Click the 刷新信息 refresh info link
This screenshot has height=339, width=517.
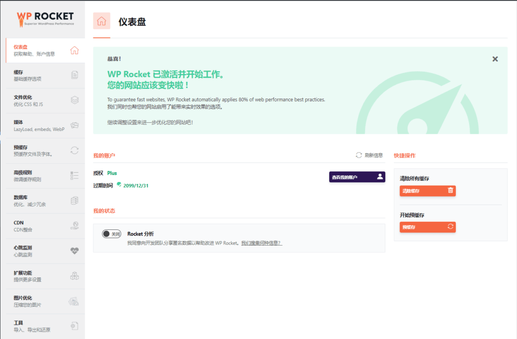point(370,155)
